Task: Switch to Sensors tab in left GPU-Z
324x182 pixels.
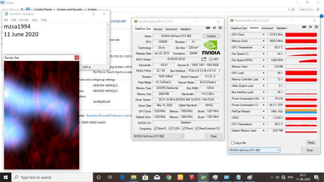Action: tap(158, 29)
